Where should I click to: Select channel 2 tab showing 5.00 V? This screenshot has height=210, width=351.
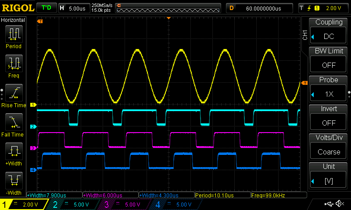pyautogui.click(x=74, y=204)
